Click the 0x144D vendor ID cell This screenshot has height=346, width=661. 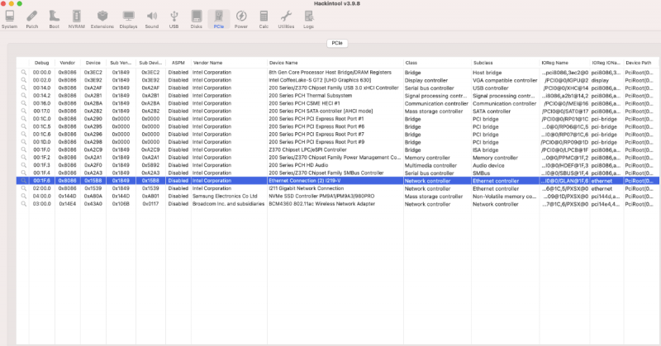click(68, 196)
